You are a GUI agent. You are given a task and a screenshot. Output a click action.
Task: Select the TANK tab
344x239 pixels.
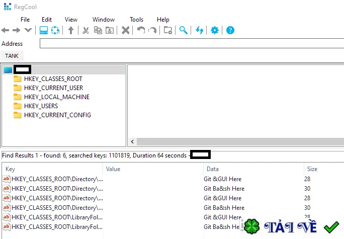click(12, 56)
